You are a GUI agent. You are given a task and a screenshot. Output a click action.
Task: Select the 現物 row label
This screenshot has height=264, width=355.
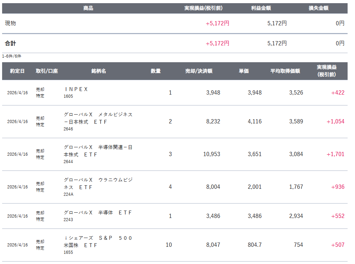point(11,24)
